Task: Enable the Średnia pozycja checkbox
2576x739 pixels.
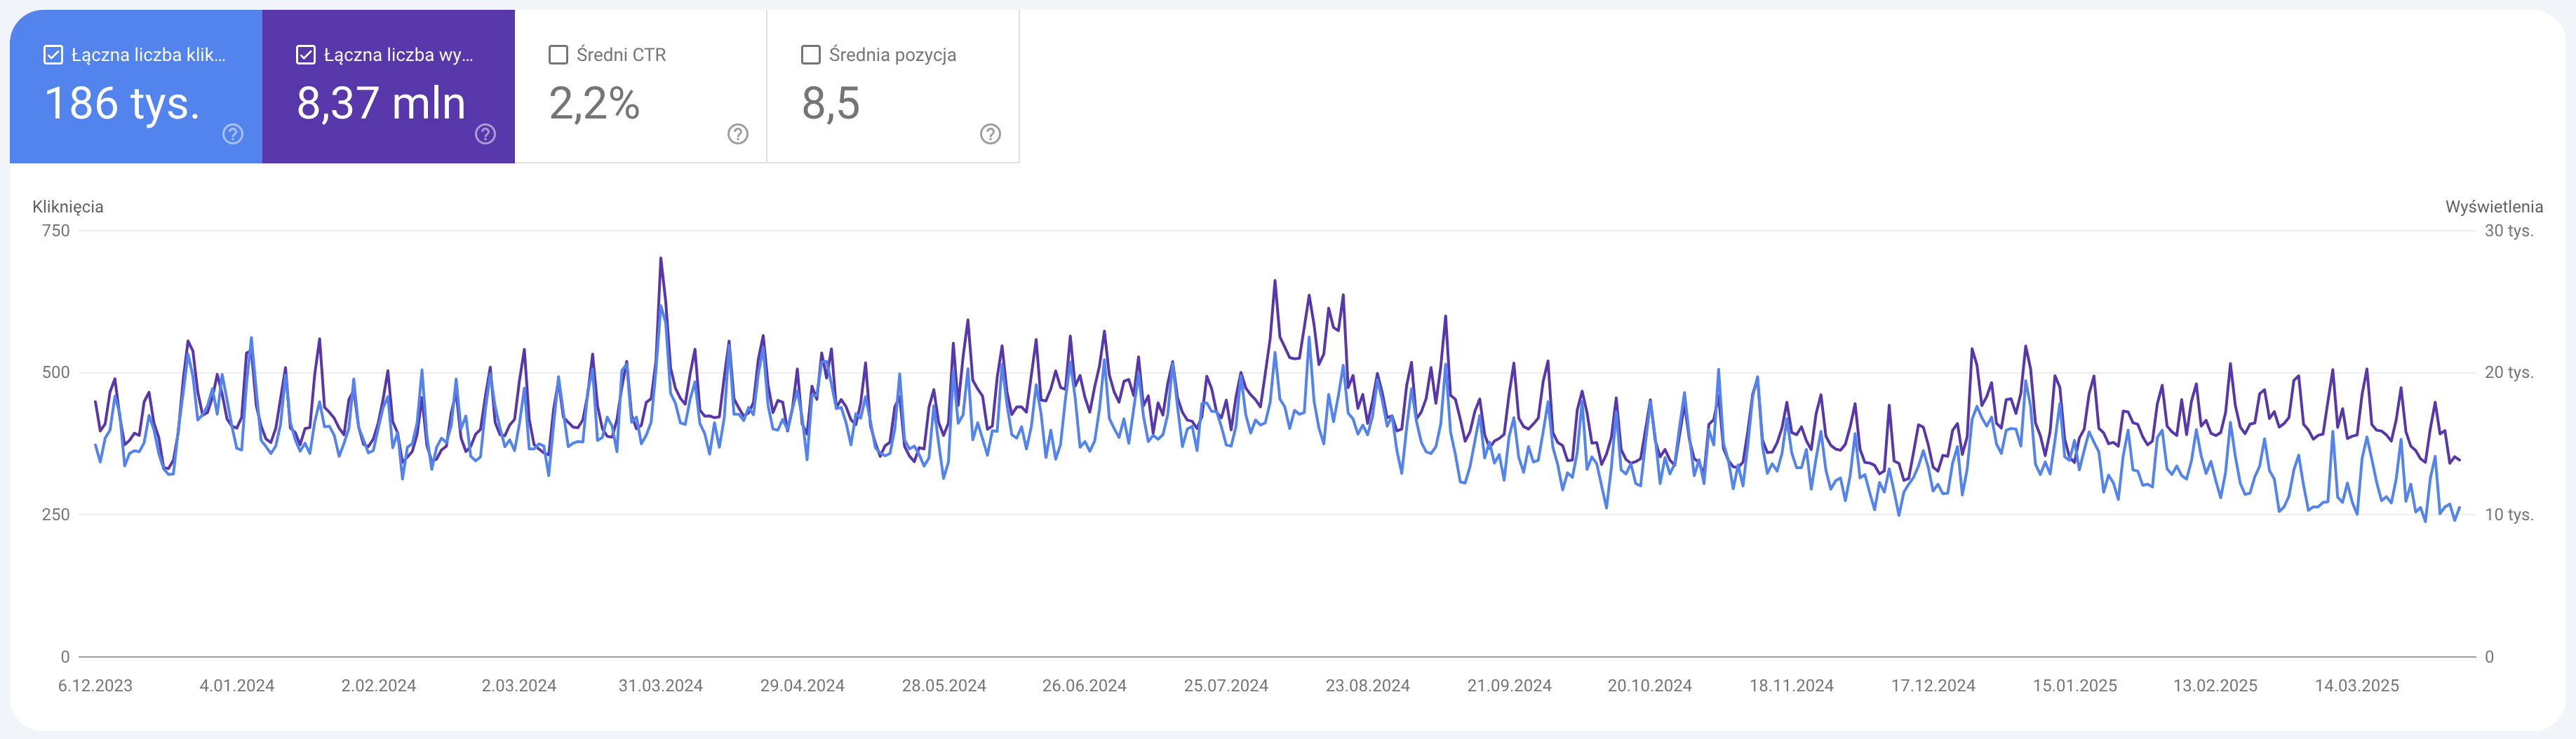Action: tap(811, 55)
